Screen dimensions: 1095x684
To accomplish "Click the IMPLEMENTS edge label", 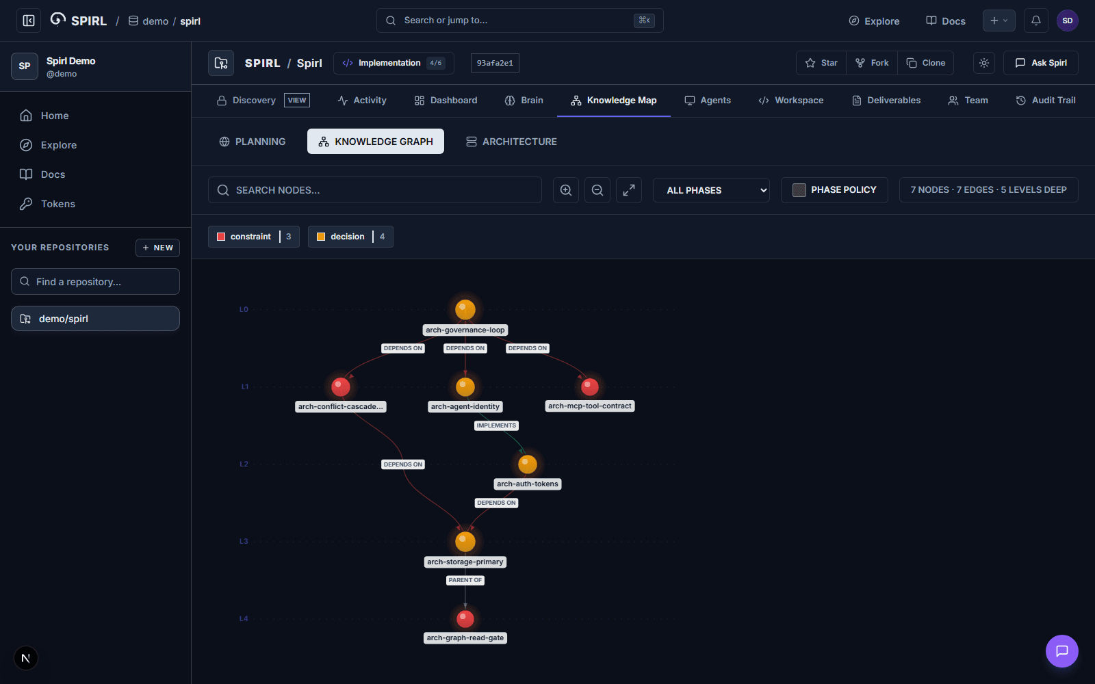I will click(496, 425).
